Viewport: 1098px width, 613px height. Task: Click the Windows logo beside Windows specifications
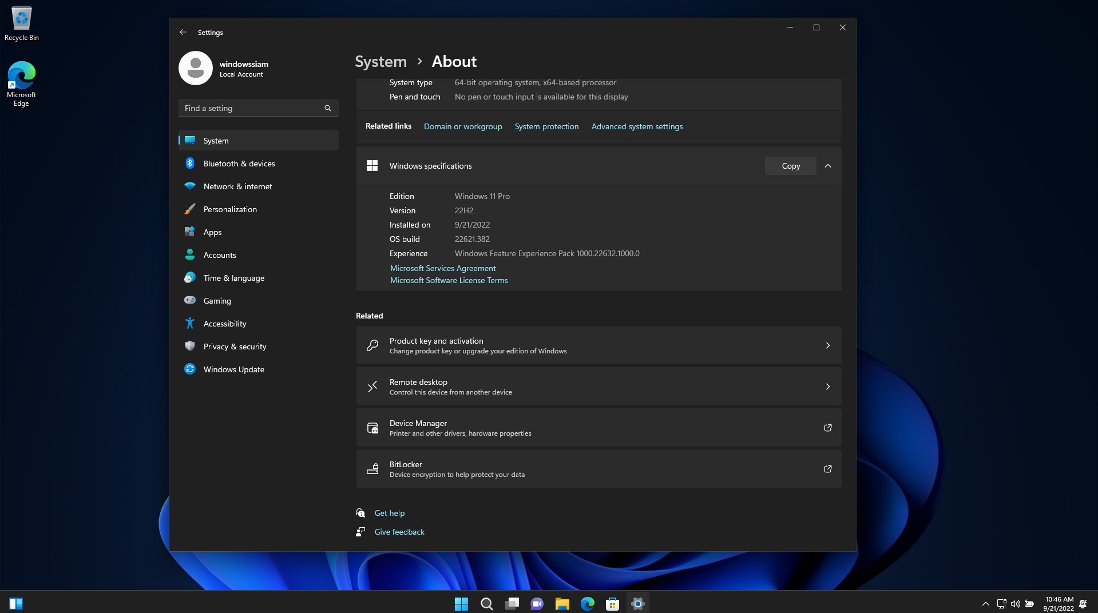pyautogui.click(x=372, y=166)
